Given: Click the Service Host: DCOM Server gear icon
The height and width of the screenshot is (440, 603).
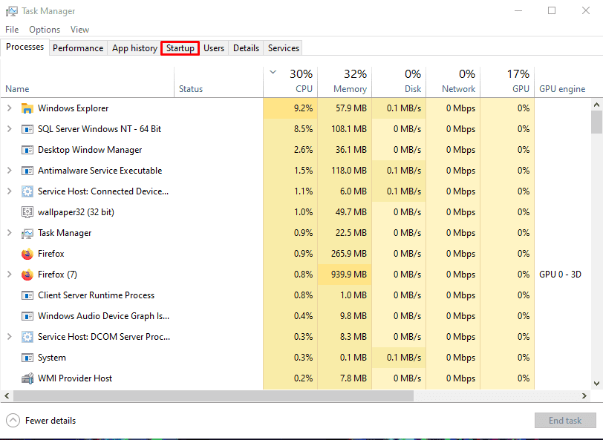Looking at the screenshot, I should (x=27, y=337).
